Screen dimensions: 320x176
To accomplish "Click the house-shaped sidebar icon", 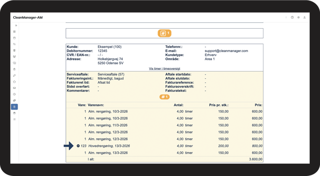I will 14,82.
